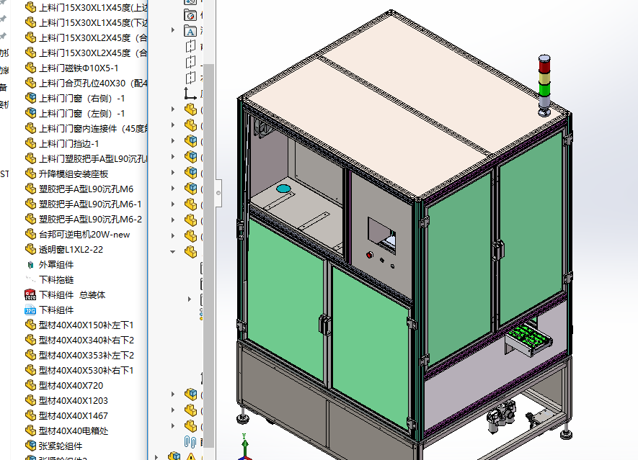Select the 外罩组件 part file icon
Screen dimensions: 638x460
coord(30,265)
